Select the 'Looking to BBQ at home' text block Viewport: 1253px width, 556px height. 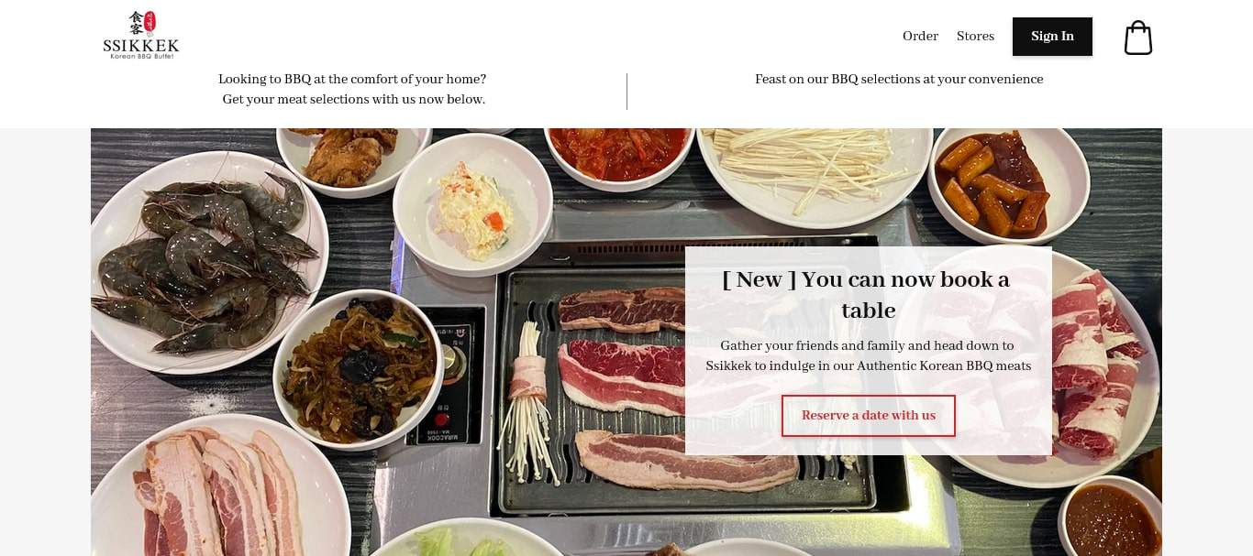point(353,90)
